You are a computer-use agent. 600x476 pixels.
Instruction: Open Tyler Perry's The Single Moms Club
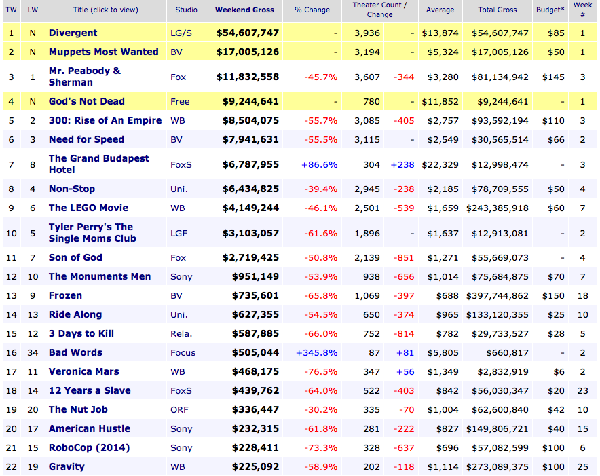92,233
